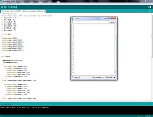Create a new sketch with New icon

(9, 7)
